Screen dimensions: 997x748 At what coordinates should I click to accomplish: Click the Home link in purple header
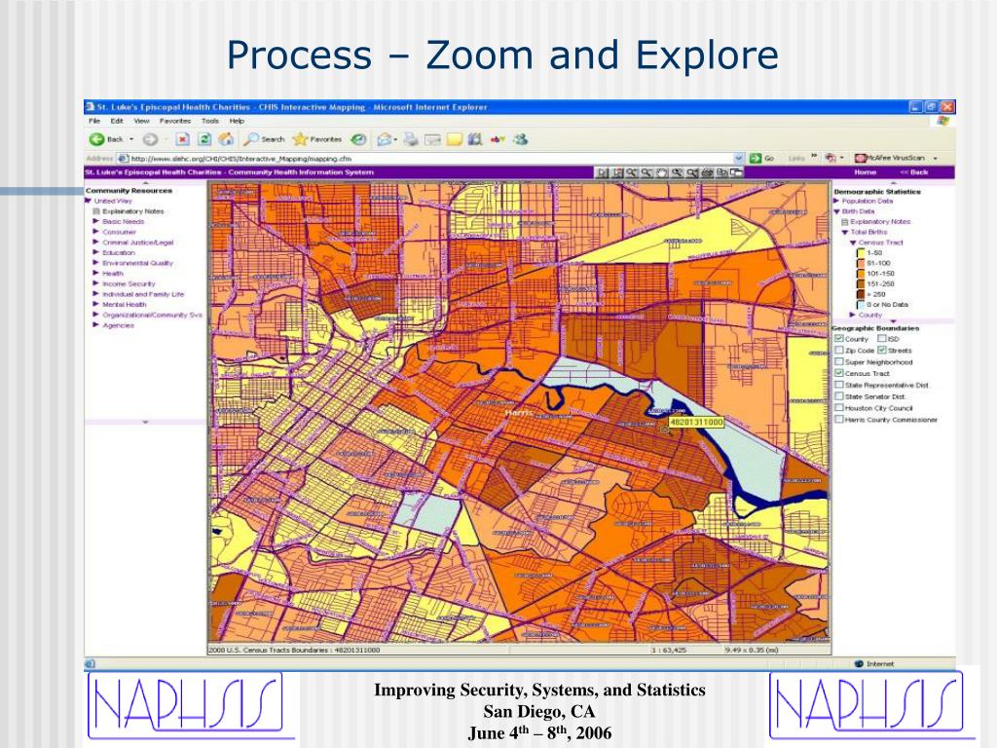coord(865,172)
